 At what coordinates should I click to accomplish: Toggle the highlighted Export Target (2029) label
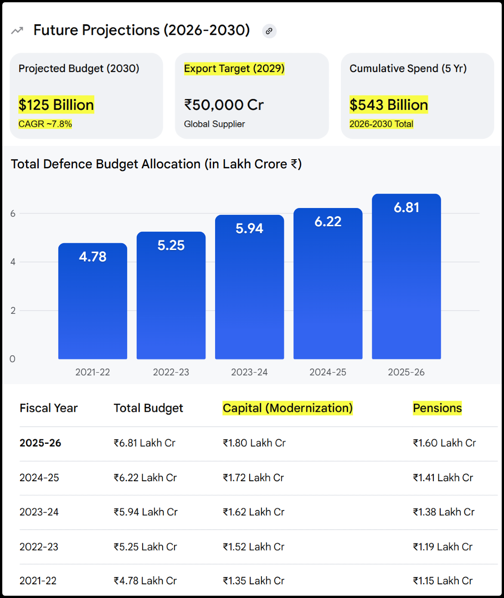235,68
